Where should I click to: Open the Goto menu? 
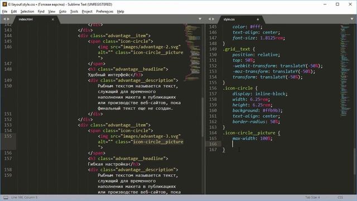(62, 11)
